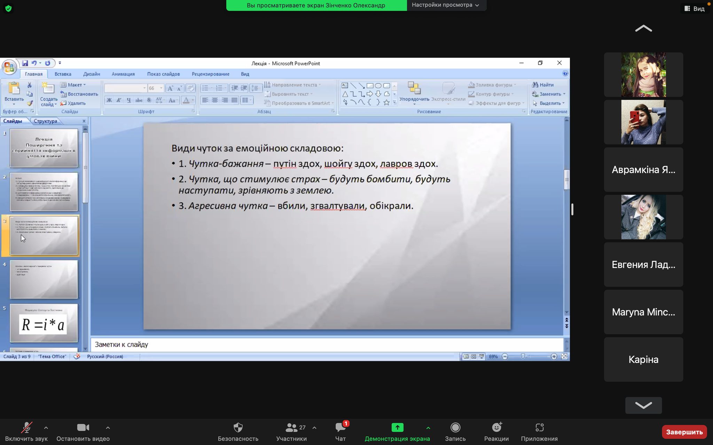Increase font size with the large A icon
Viewport: 713px width, 445px height.
[170, 88]
